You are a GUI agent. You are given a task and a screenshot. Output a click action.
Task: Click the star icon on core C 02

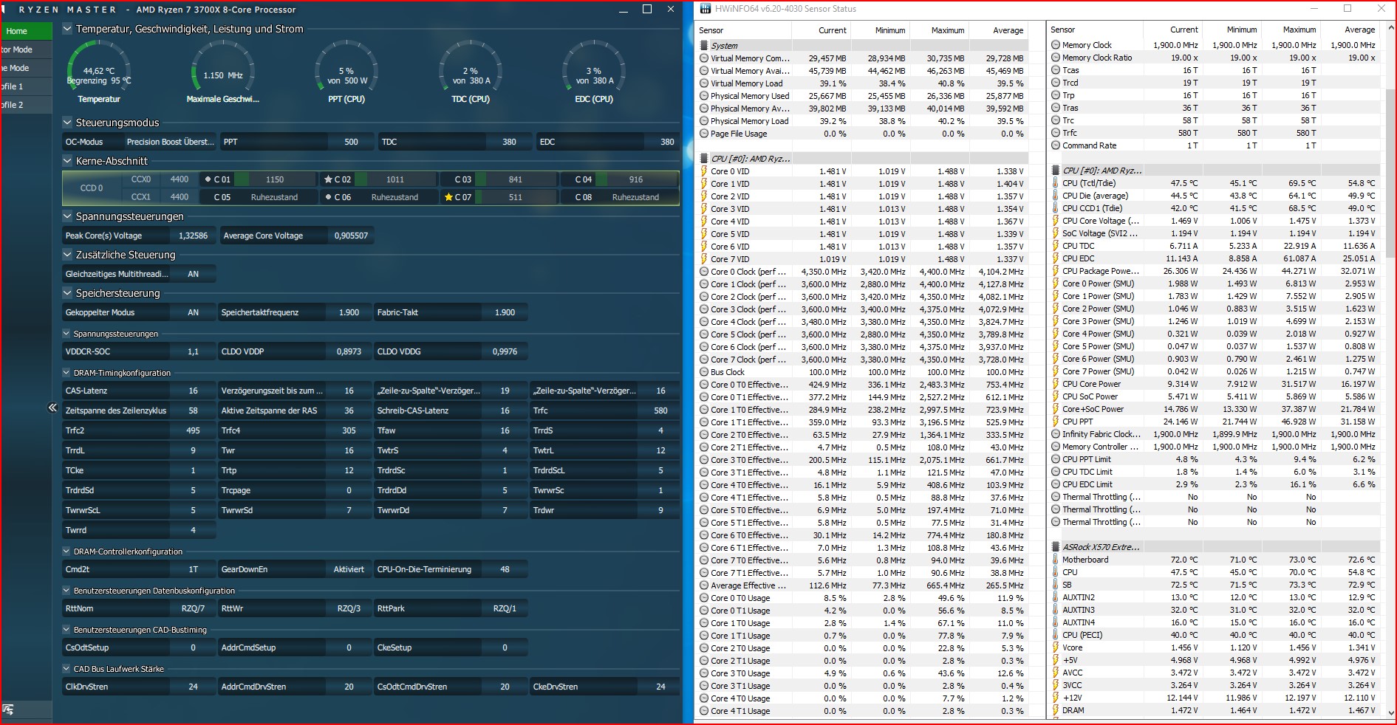coord(328,179)
